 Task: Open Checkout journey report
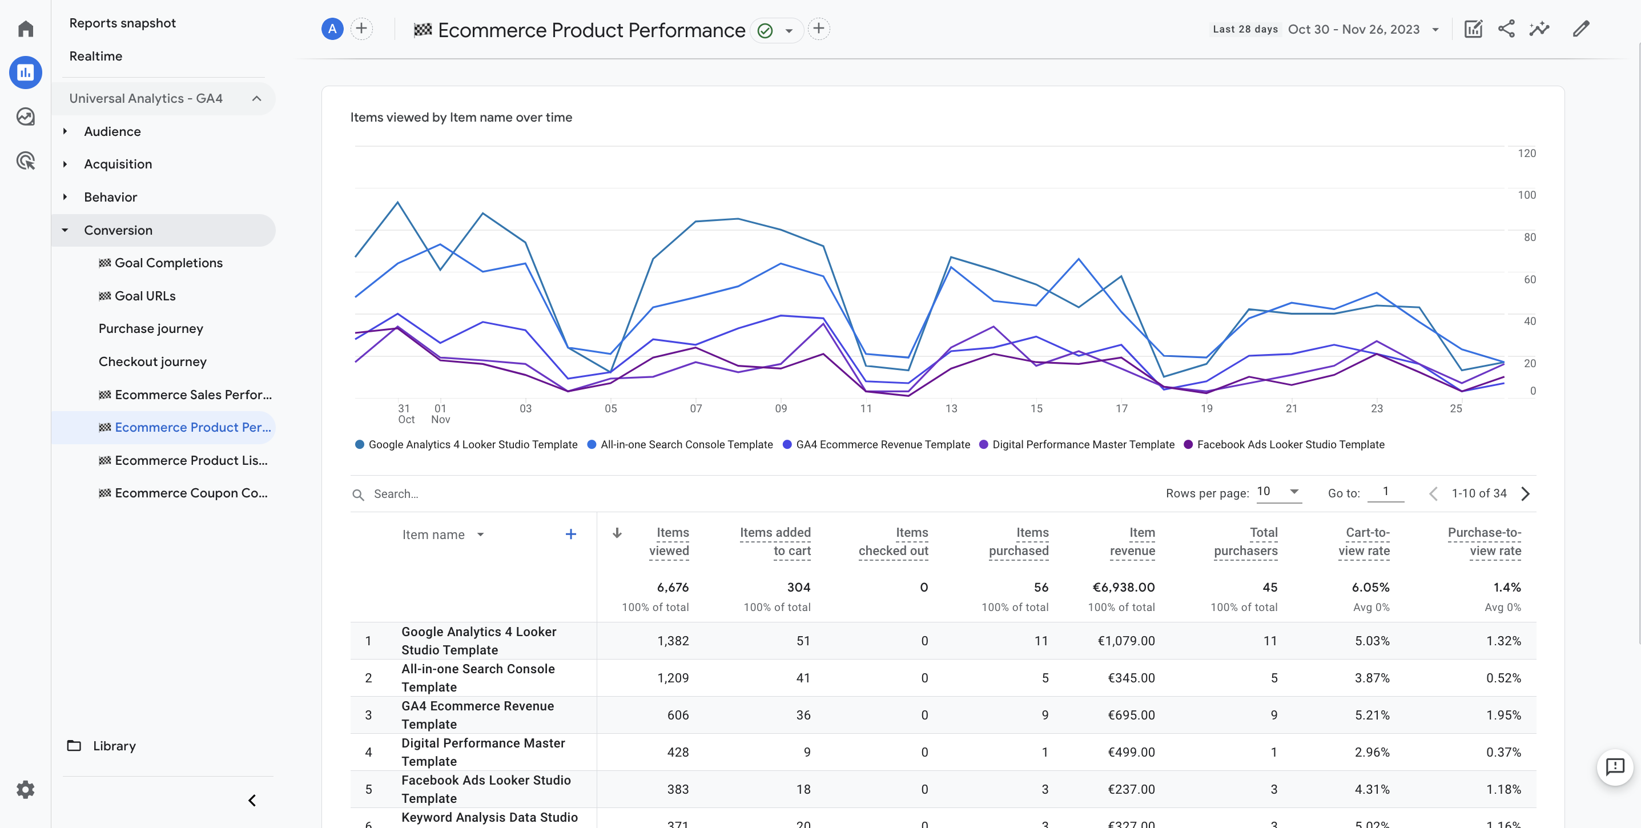[153, 362]
